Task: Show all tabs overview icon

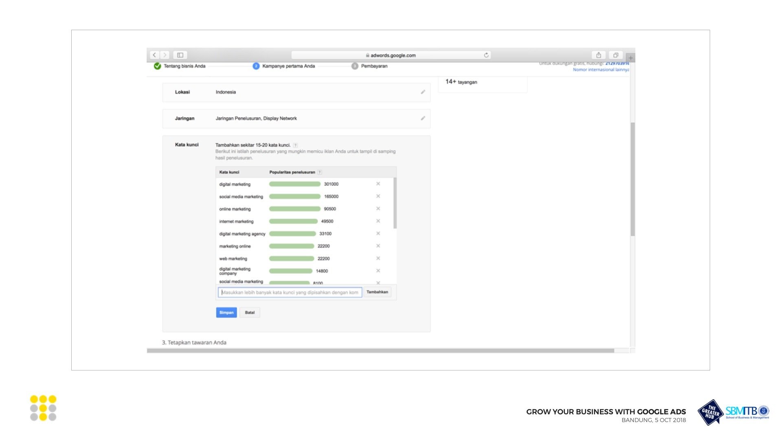Action: click(615, 55)
